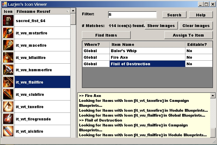This screenshot has height=145, width=217.
Task: Select the it_wu_hammerfire hammer icon
Action: pos(8,70)
